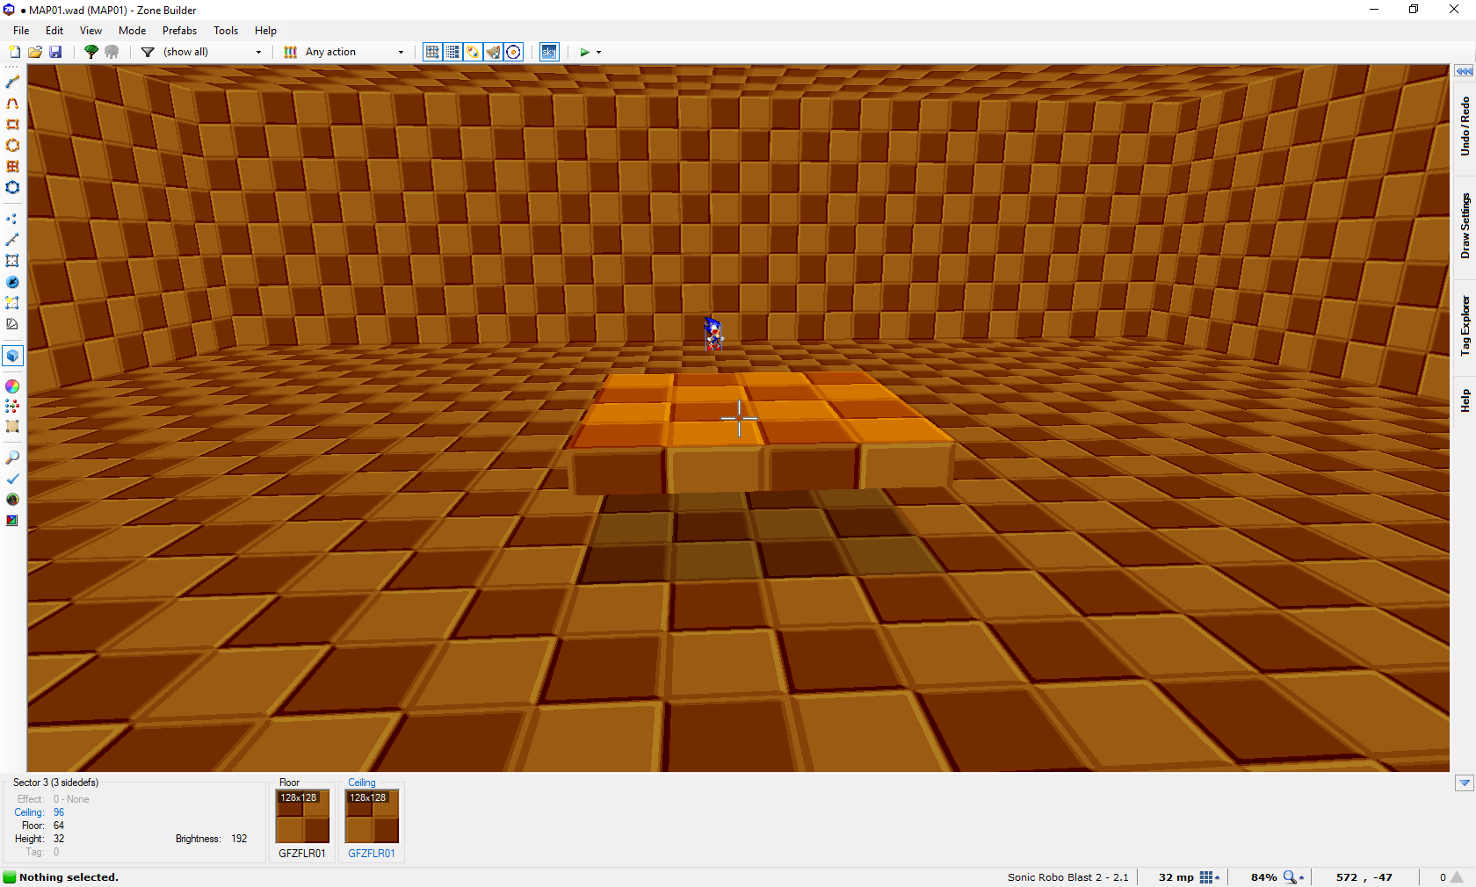Open a map with the folder icon
This screenshot has height=887, width=1476.
click(35, 52)
